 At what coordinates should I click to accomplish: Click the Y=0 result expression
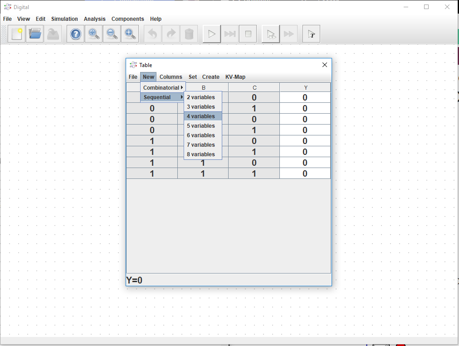[134, 280]
